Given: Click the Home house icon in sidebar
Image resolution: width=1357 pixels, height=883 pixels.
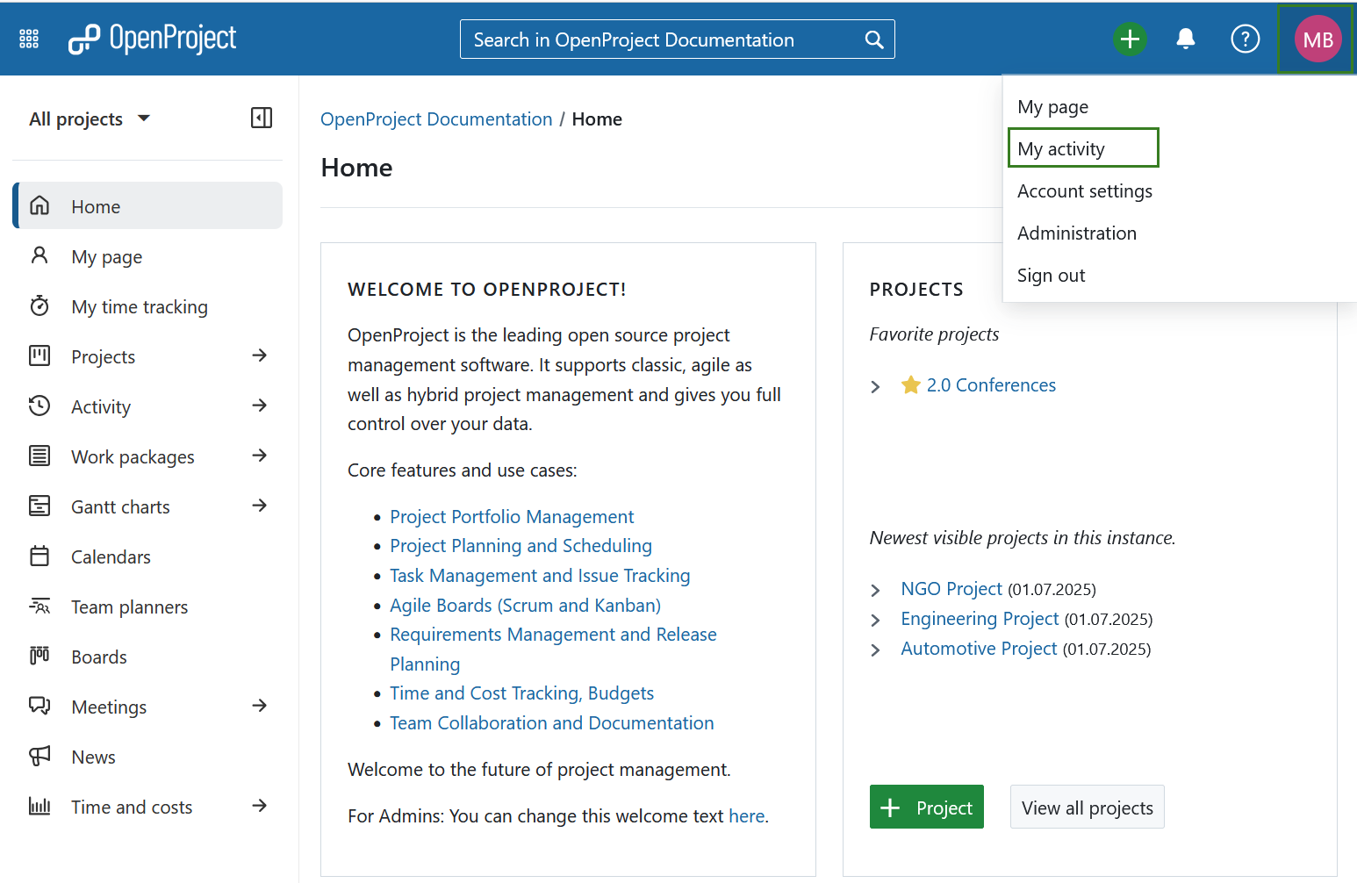Looking at the screenshot, I should point(39,205).
